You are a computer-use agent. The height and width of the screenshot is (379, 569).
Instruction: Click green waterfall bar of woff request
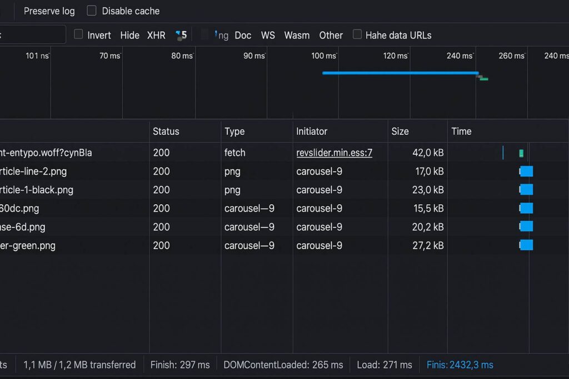coord(521,153)
